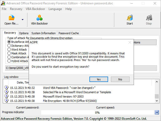Click the progress indicator bar
This screenshot has width=161, height=121.
pyautogui.click(x=97, y=112)
